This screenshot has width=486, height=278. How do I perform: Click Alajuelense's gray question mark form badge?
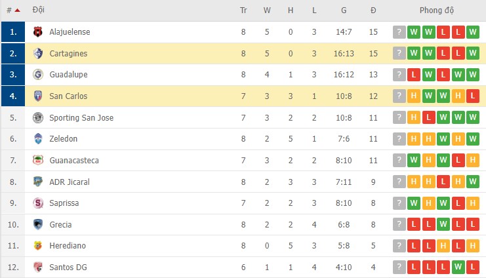[x=399, y=32]
